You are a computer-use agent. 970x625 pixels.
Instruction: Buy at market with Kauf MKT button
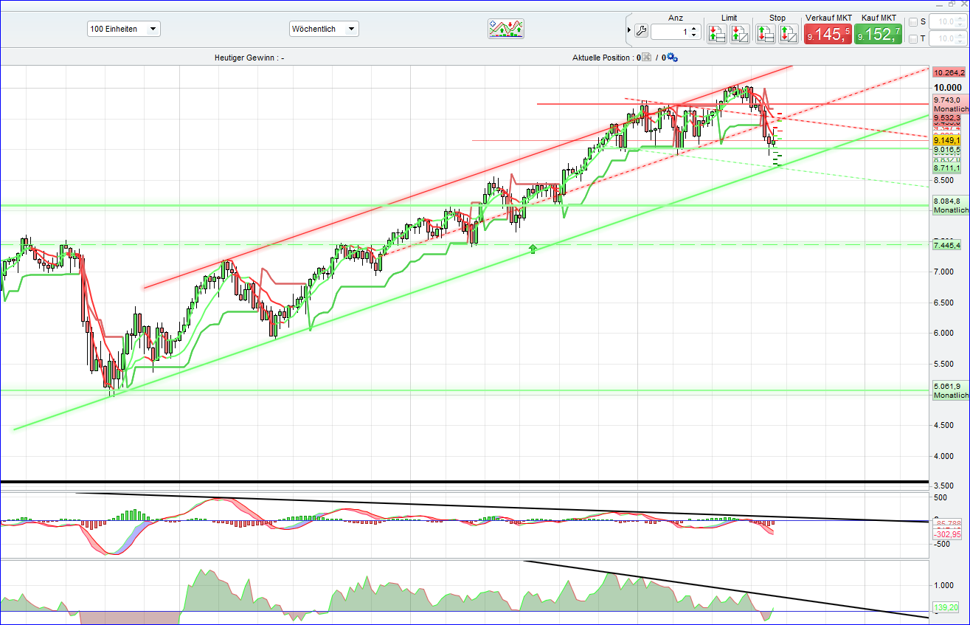coord(879,32)
